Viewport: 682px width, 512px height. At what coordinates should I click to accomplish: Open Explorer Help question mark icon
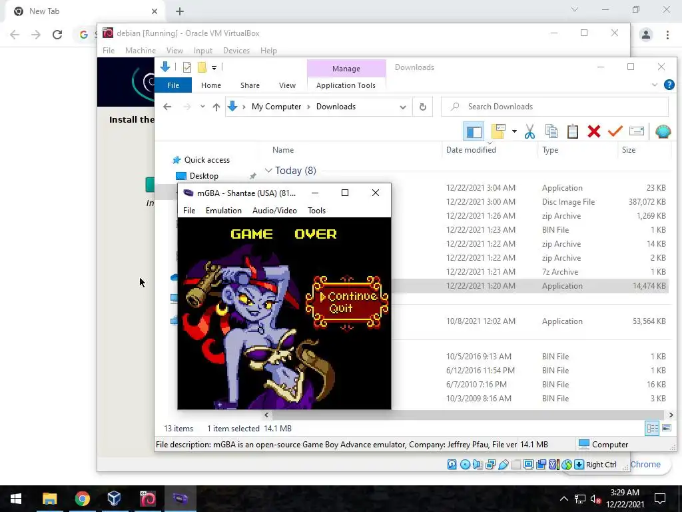tap(669, 85)
